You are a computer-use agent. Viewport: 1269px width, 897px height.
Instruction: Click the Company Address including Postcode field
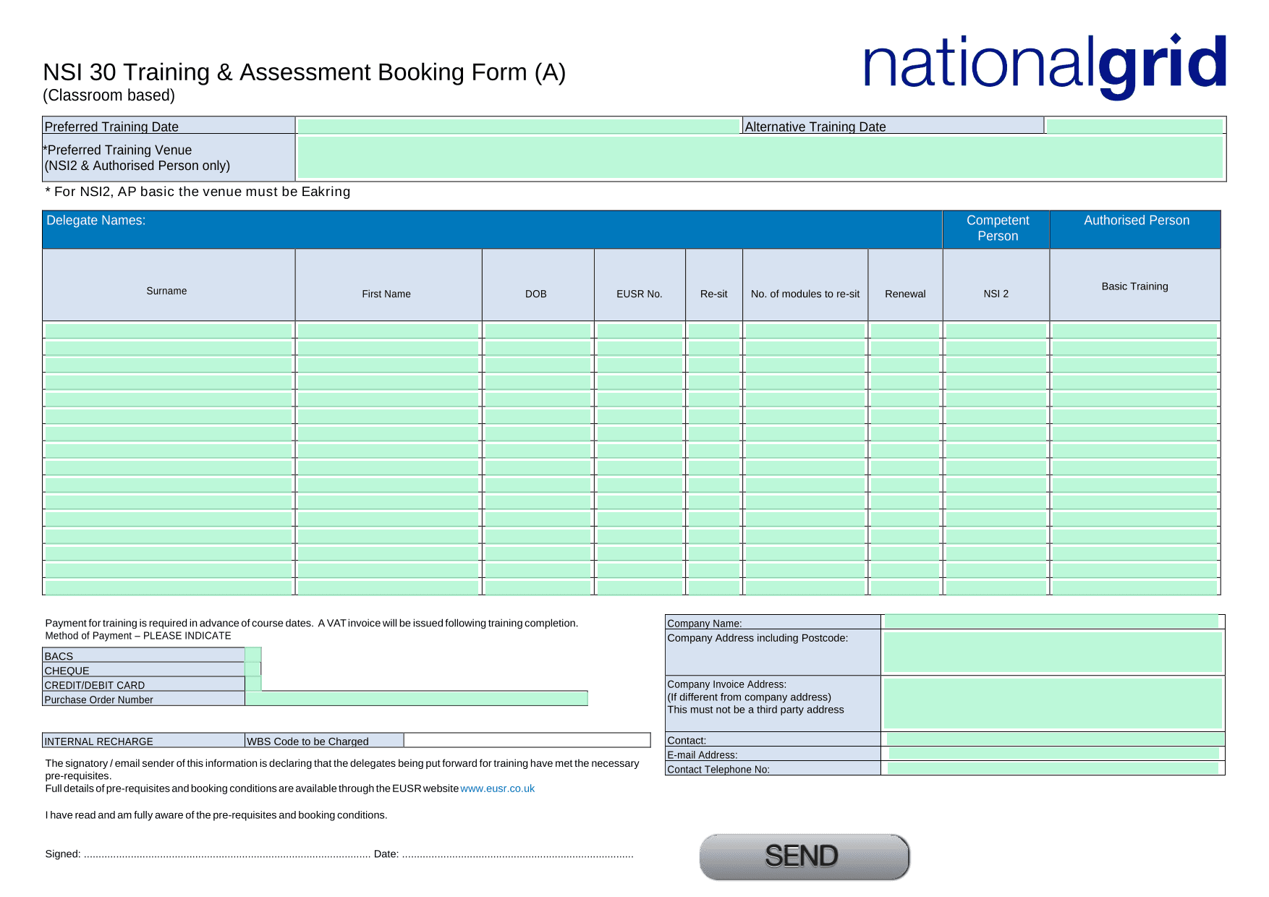tap(1053, 652)
